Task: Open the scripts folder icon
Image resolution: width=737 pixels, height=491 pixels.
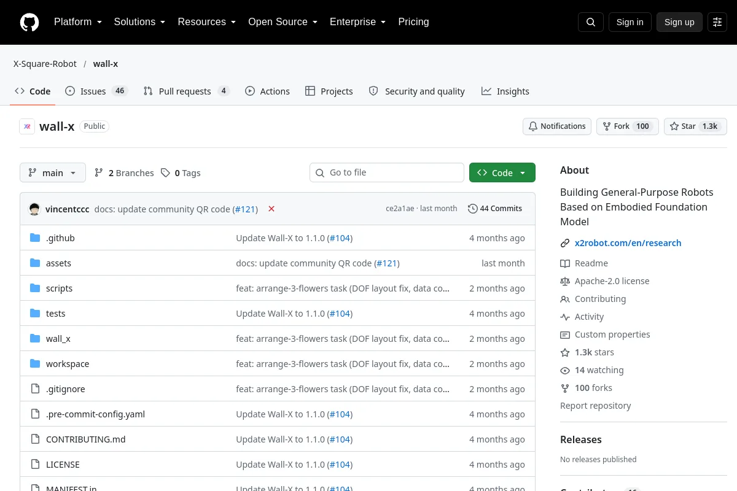Action: point(35,288)
